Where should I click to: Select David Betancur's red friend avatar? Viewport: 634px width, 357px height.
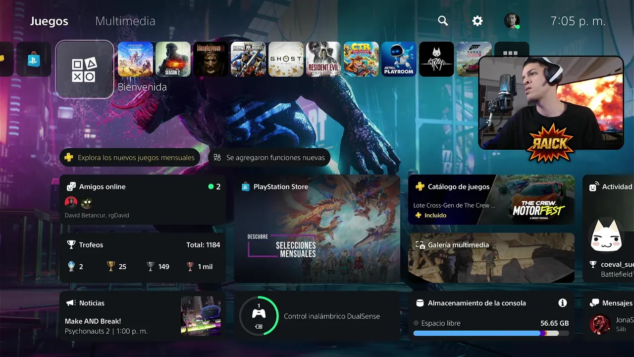tap(71, 202)
